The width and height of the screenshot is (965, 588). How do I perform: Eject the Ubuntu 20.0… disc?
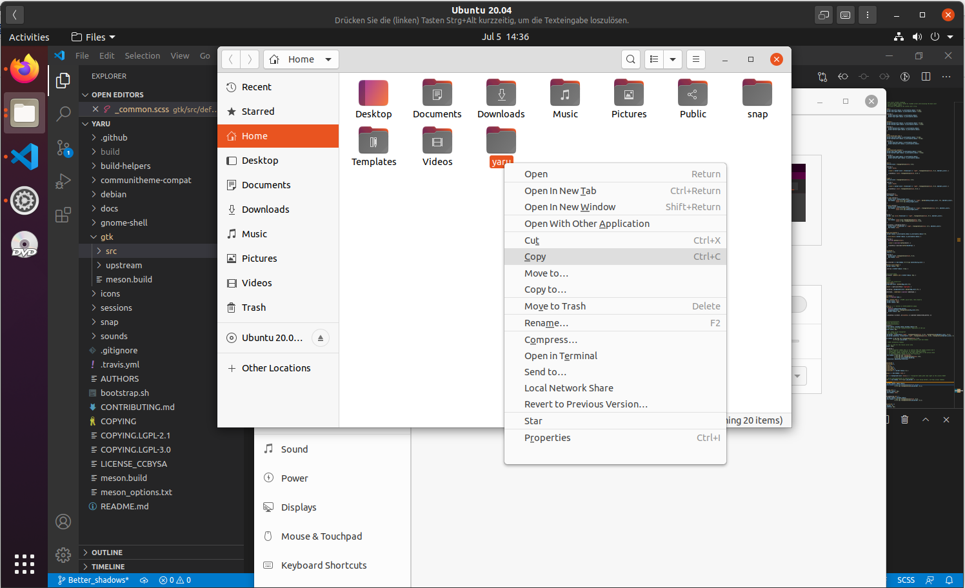click(x=321, y=338)
